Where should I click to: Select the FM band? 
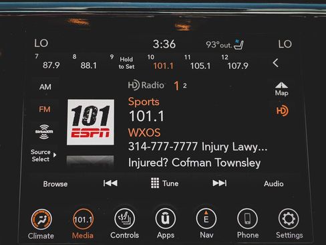(x=45, y=109)
